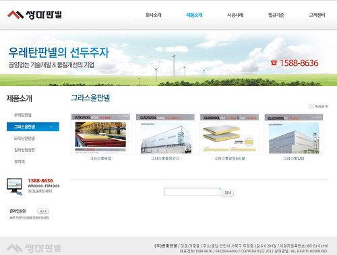Click the small icon beside 'Total 4'
337x255 pixels.
311,106
